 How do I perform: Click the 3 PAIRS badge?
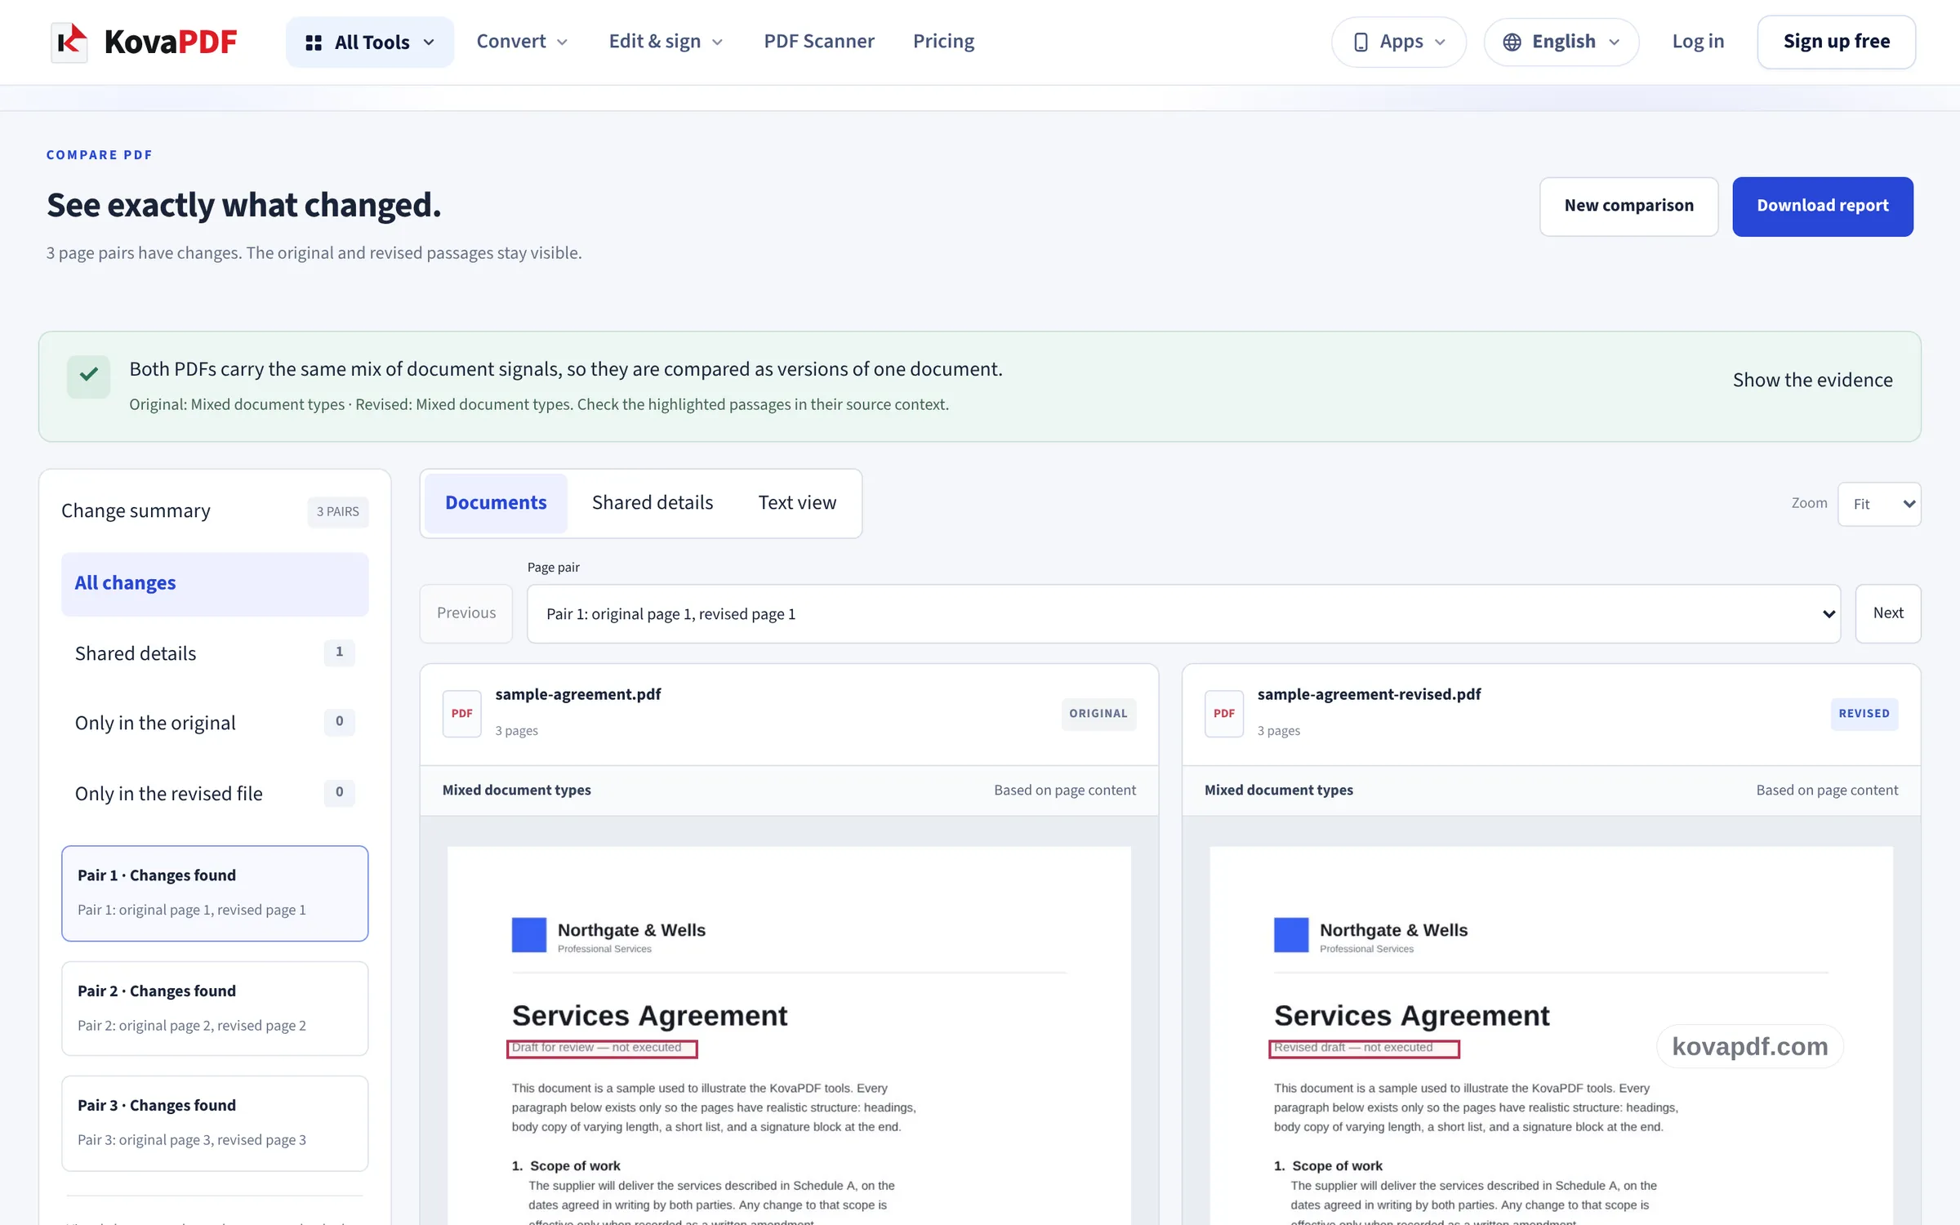[338, 512]
